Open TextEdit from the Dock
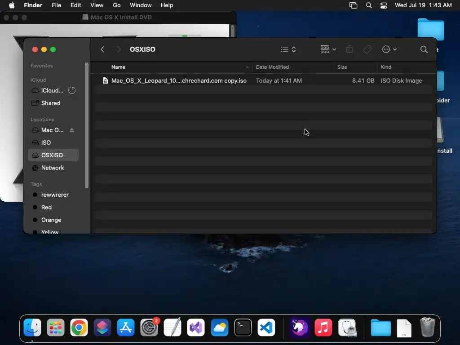This screenshot has height=345, width=460. [x=172, y=327]
